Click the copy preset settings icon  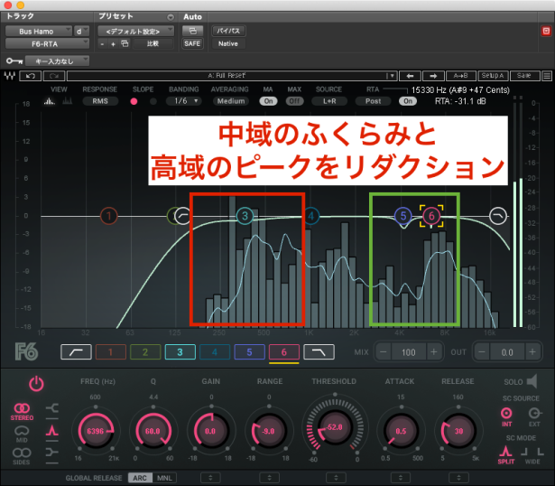(125, 43)
